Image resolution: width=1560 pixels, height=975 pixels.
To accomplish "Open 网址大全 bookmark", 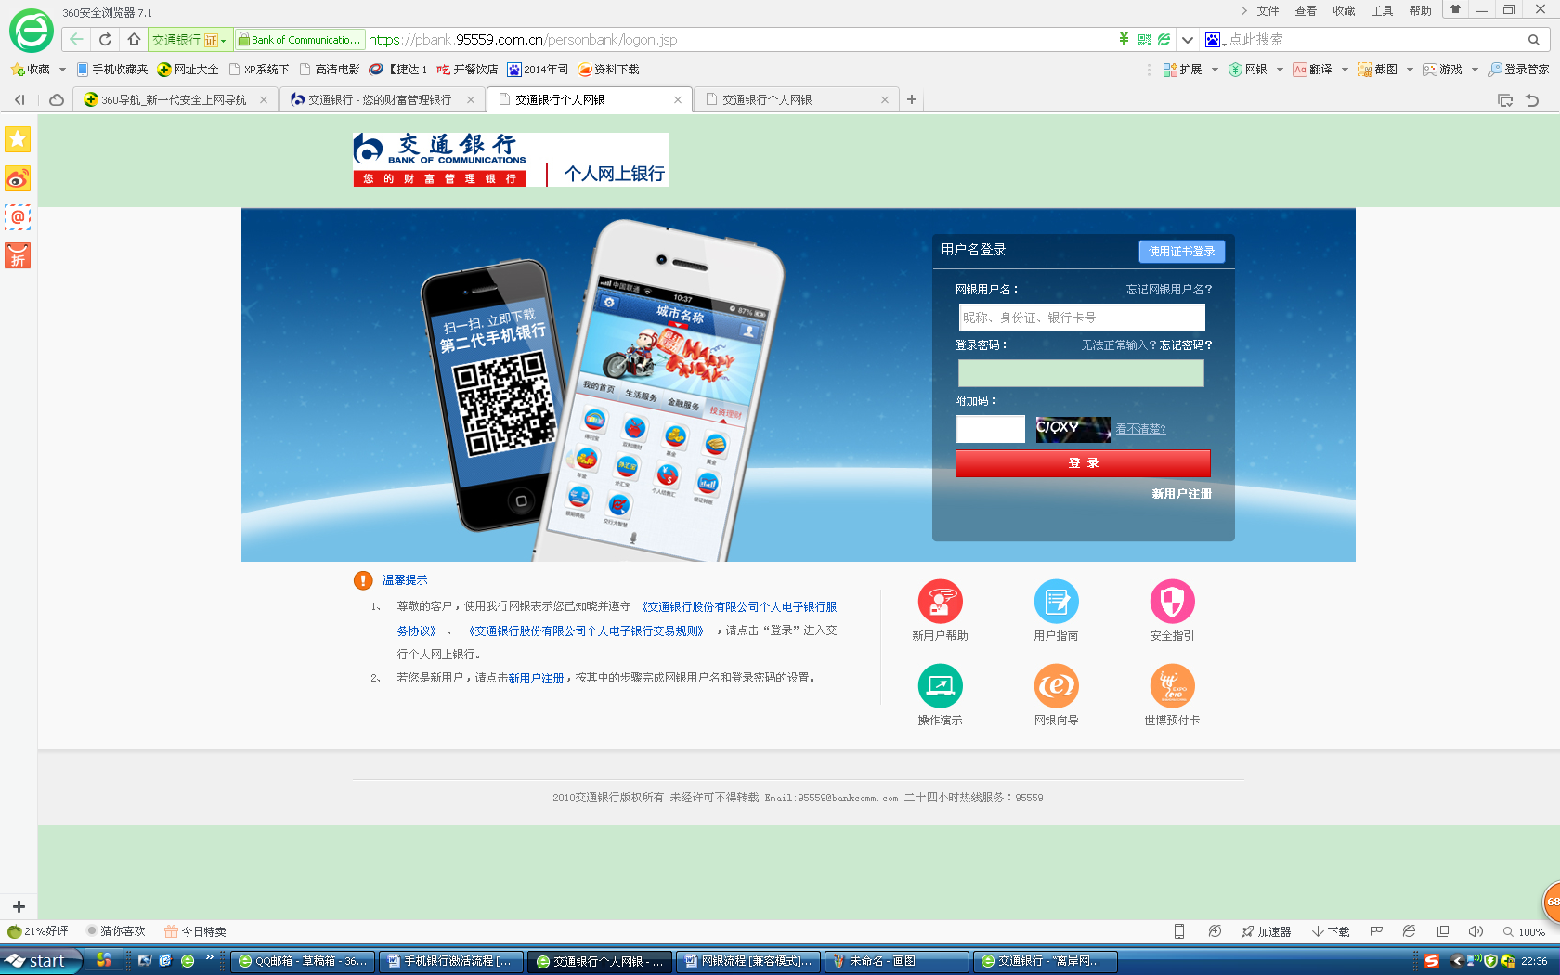I will [x=188, y=70].
